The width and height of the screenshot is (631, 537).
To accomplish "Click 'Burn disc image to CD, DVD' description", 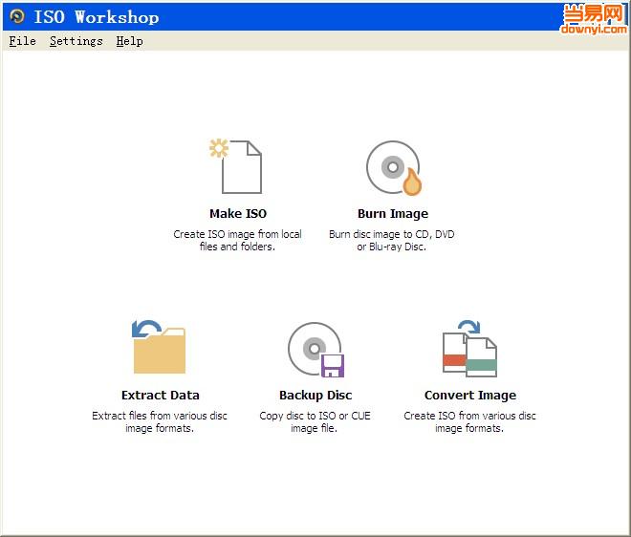I will click(392, 240).
